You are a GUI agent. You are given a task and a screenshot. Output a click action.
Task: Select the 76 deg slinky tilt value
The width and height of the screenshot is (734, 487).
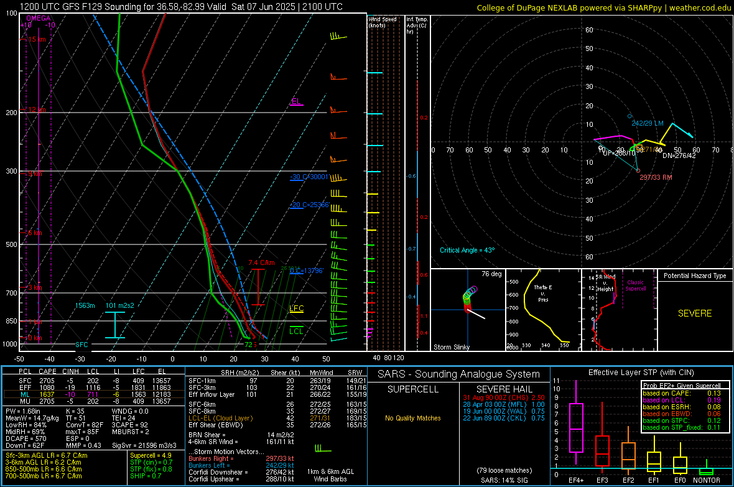point(491,274)
